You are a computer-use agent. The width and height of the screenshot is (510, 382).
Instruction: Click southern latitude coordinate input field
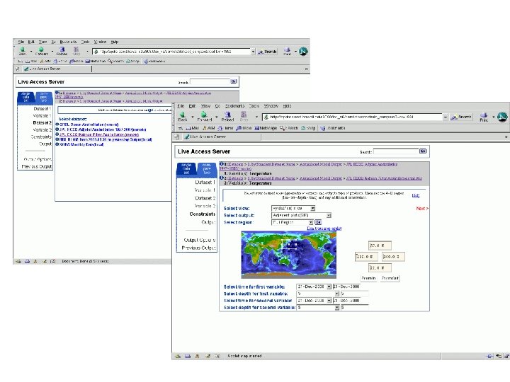380,267
